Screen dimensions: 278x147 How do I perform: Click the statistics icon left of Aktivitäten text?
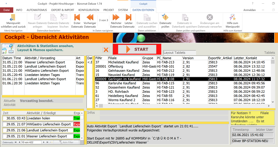pos(8,49)
